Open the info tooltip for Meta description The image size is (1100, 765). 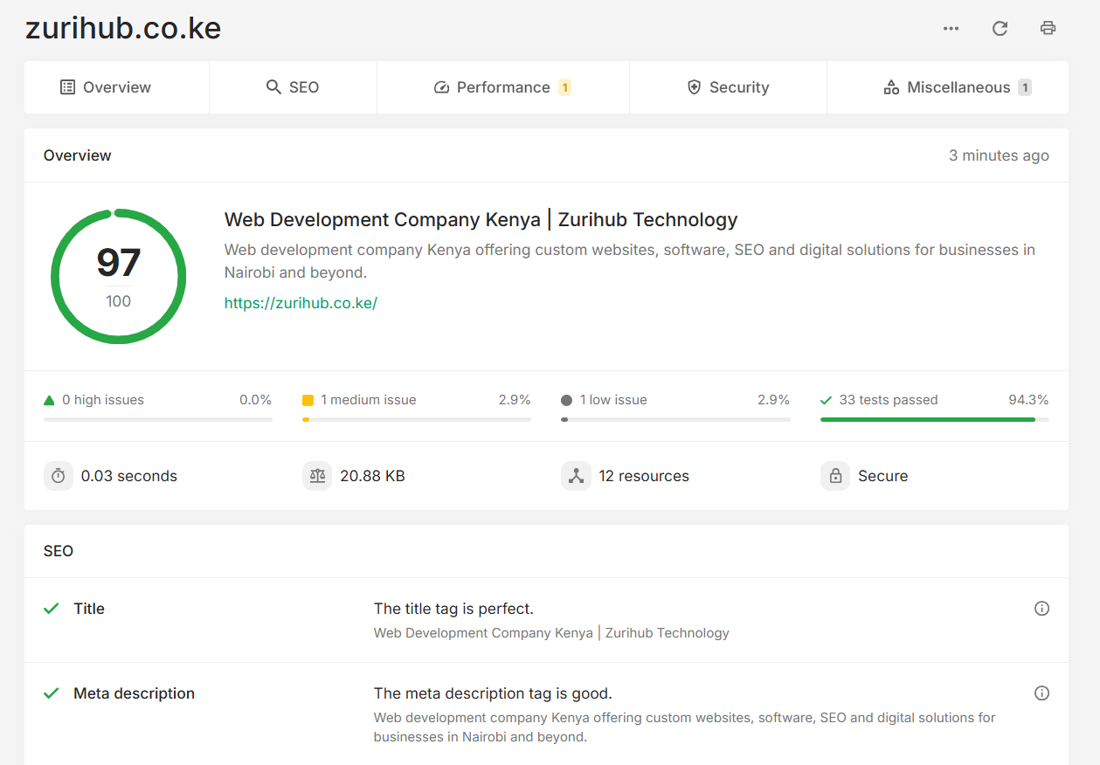coord(1041,693)
